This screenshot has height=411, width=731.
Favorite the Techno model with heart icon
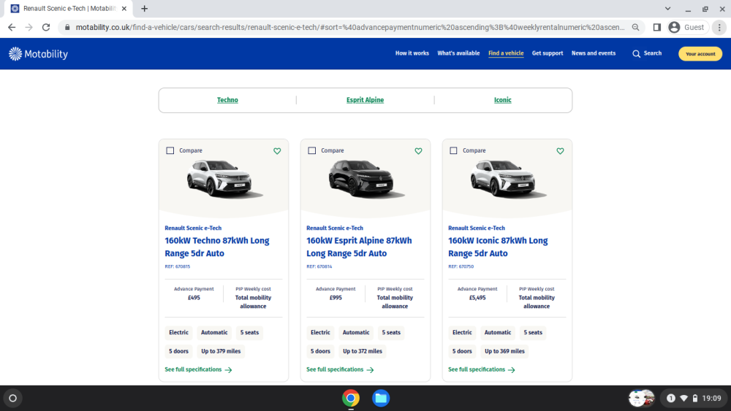click(277, 151)
